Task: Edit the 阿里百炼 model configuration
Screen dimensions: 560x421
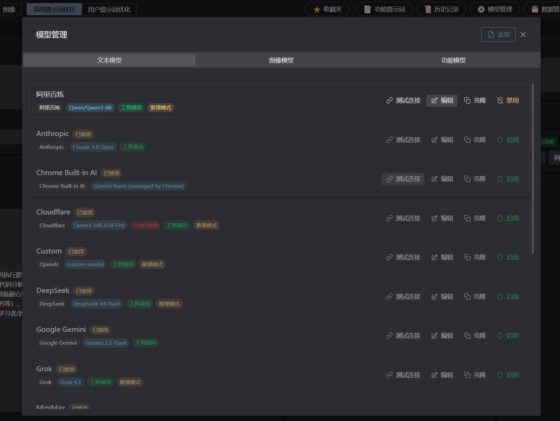Action: click(x=442, y=101)
